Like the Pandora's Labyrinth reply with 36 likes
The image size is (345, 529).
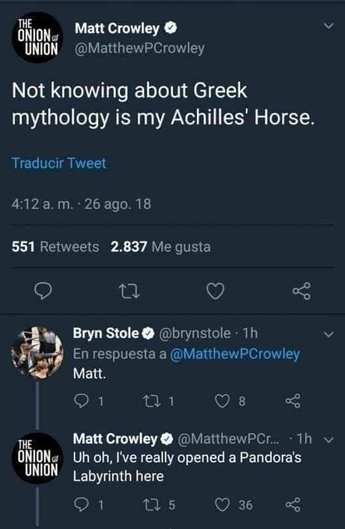[x=222, y=504]
